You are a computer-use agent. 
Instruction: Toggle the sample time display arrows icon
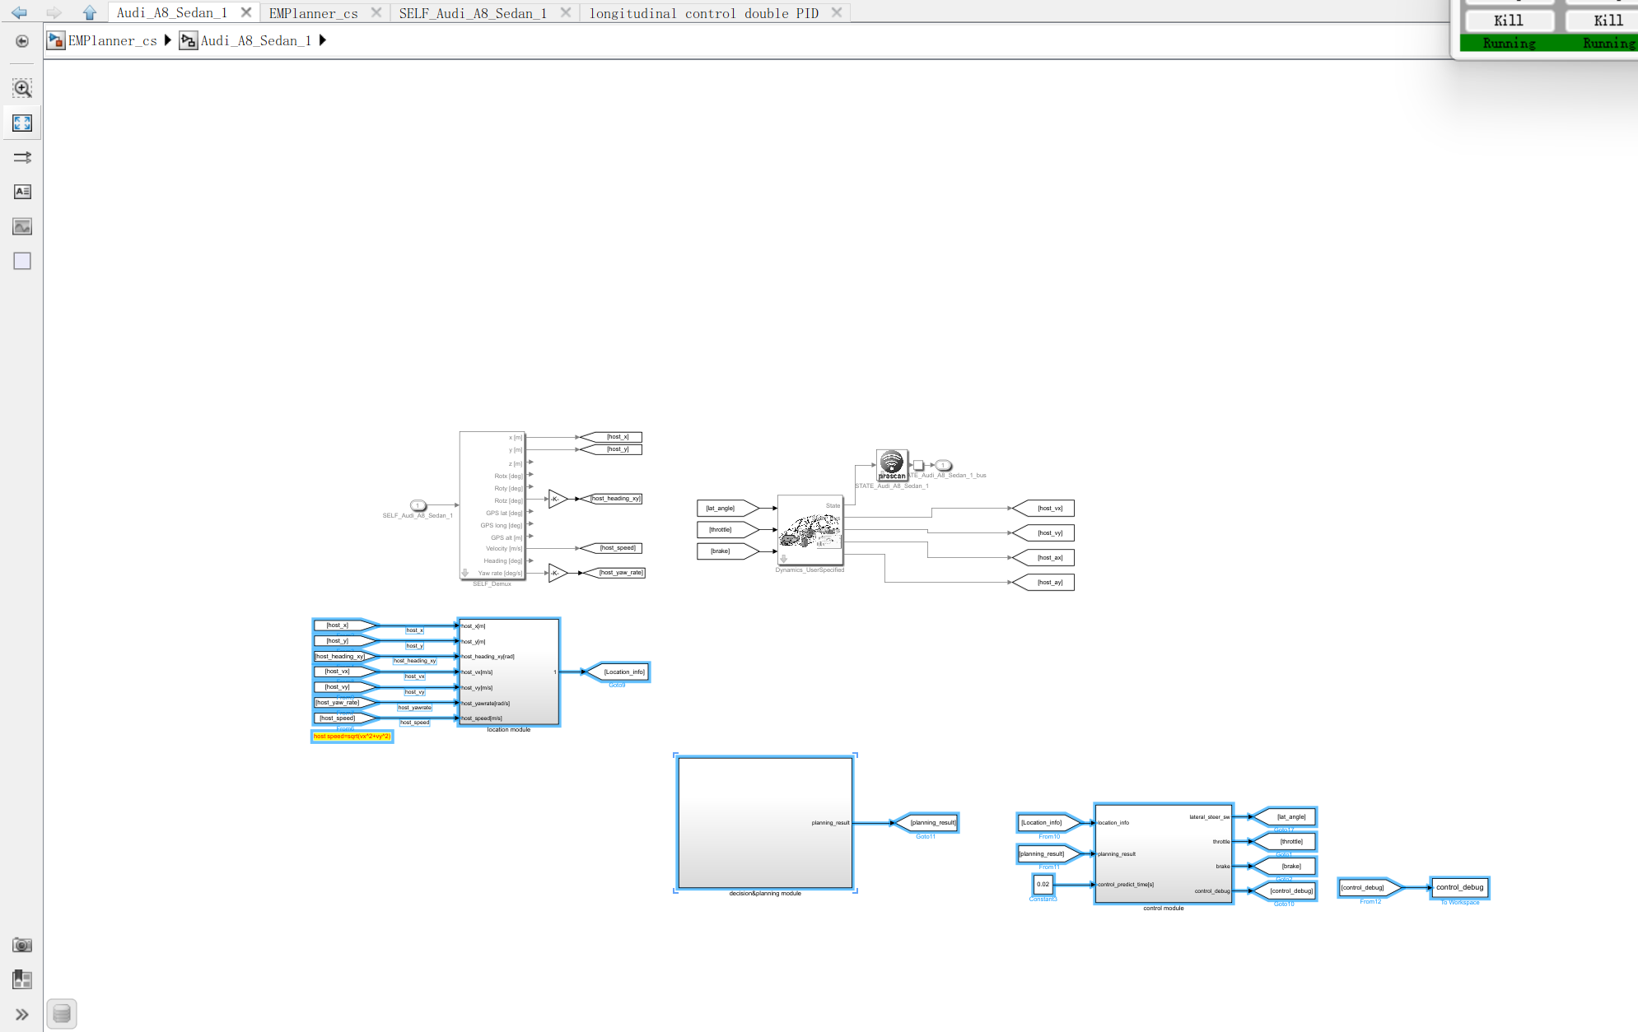pos(22,157)
